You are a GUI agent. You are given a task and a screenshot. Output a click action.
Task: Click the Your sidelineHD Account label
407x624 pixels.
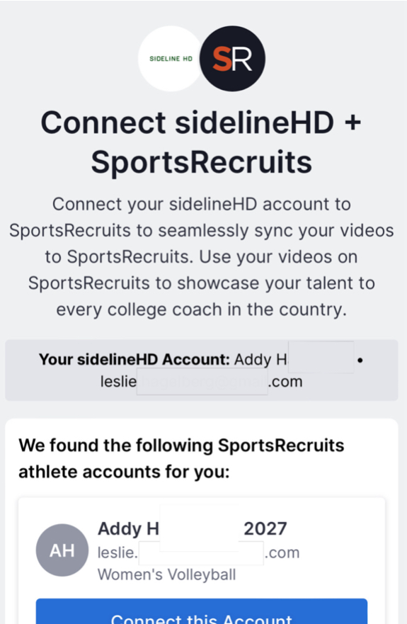[134, 359]
